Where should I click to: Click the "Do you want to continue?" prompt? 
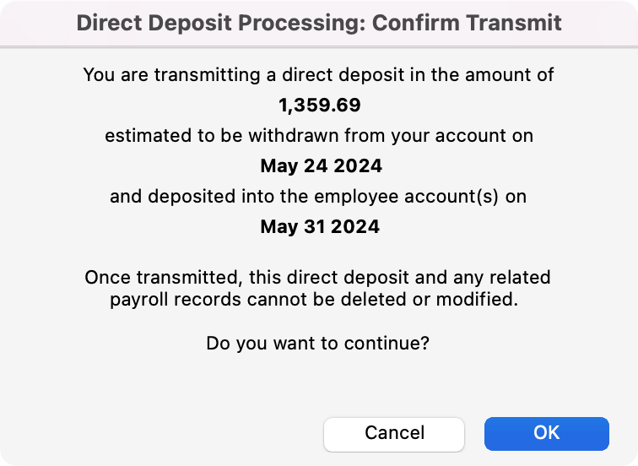point(319,344)
